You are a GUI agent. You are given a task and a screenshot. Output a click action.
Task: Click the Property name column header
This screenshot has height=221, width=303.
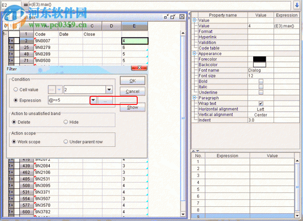click(223, 15)
